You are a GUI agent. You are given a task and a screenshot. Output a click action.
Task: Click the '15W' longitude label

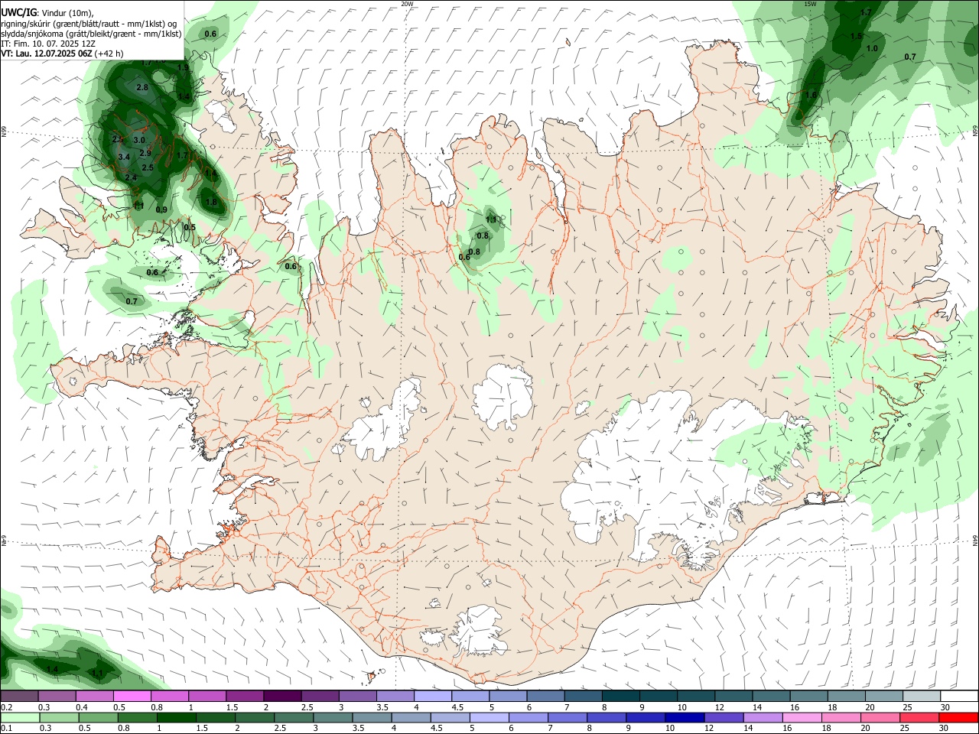click(810, 4)
